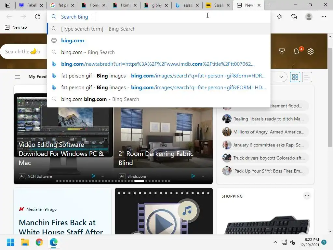
Task: Open the Collections icon in the toolbar
Action: 294,17
